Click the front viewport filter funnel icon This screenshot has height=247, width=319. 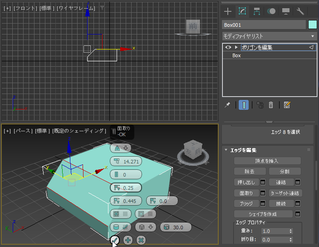point(102,8)
